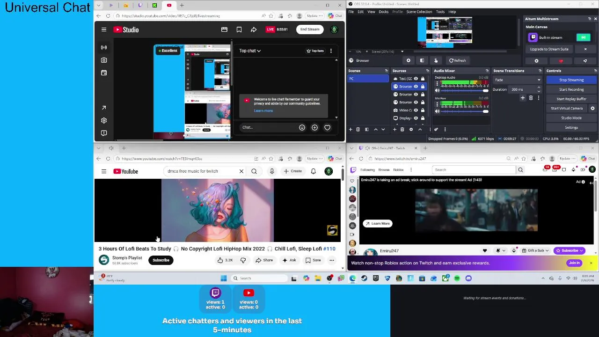Open OBS Browser source properties gear
The image size is (599, 337).
pos(409,60)
